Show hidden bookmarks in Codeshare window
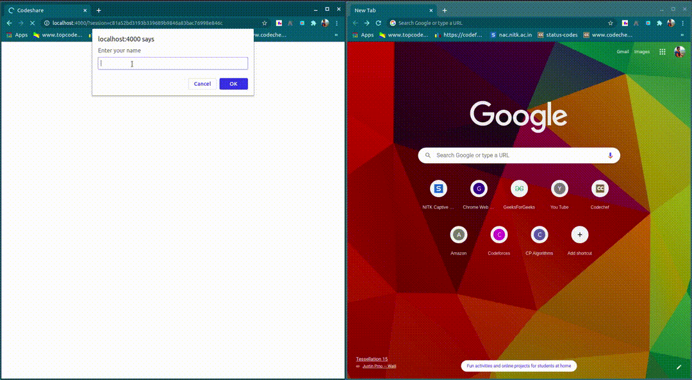 (336, 35)
